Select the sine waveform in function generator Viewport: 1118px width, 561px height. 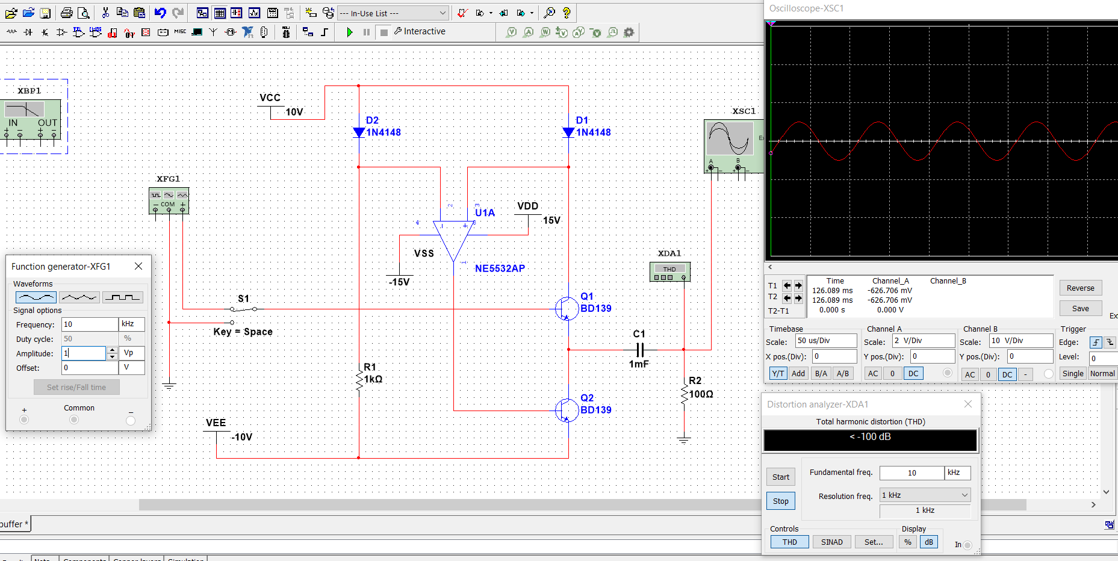click(x=36, y=297)
